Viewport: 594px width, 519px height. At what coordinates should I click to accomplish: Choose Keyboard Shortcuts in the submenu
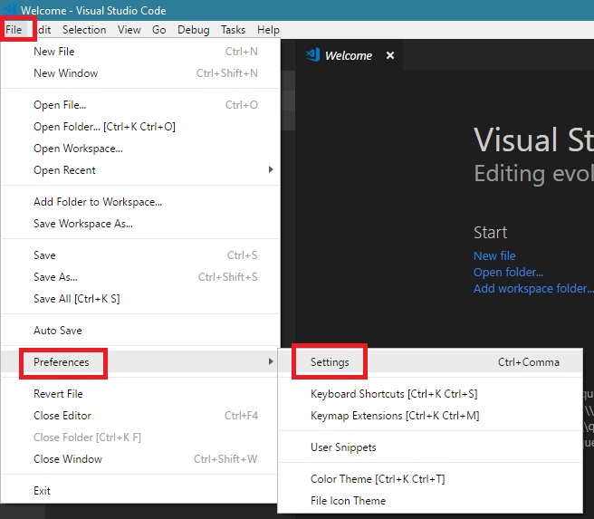tap(393, 394)
